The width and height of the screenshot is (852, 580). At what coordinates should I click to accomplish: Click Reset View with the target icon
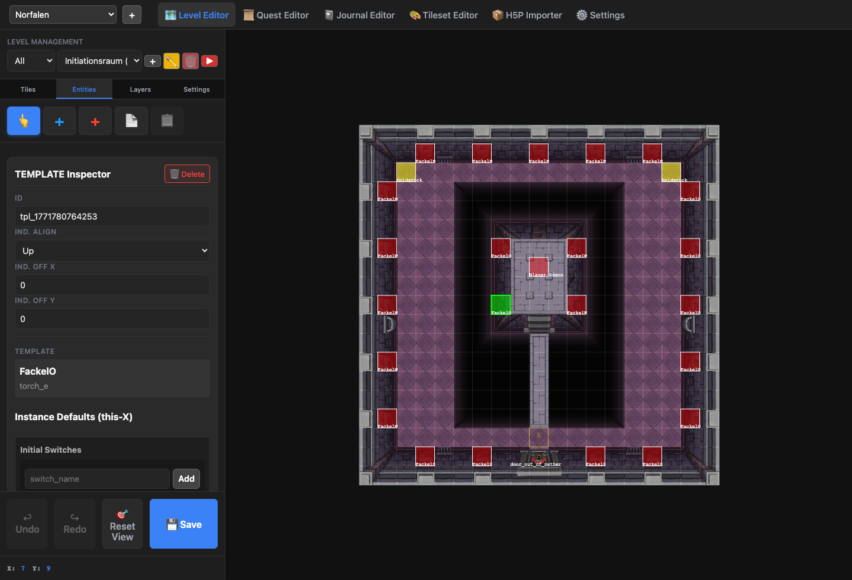[x=122, y=524]
